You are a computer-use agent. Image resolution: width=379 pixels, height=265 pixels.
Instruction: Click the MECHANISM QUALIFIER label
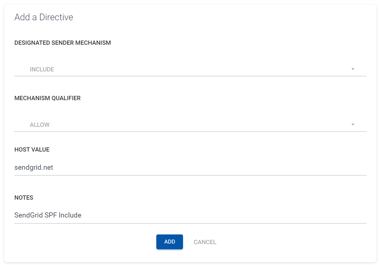pyautogui.click(x=47, y=98)
